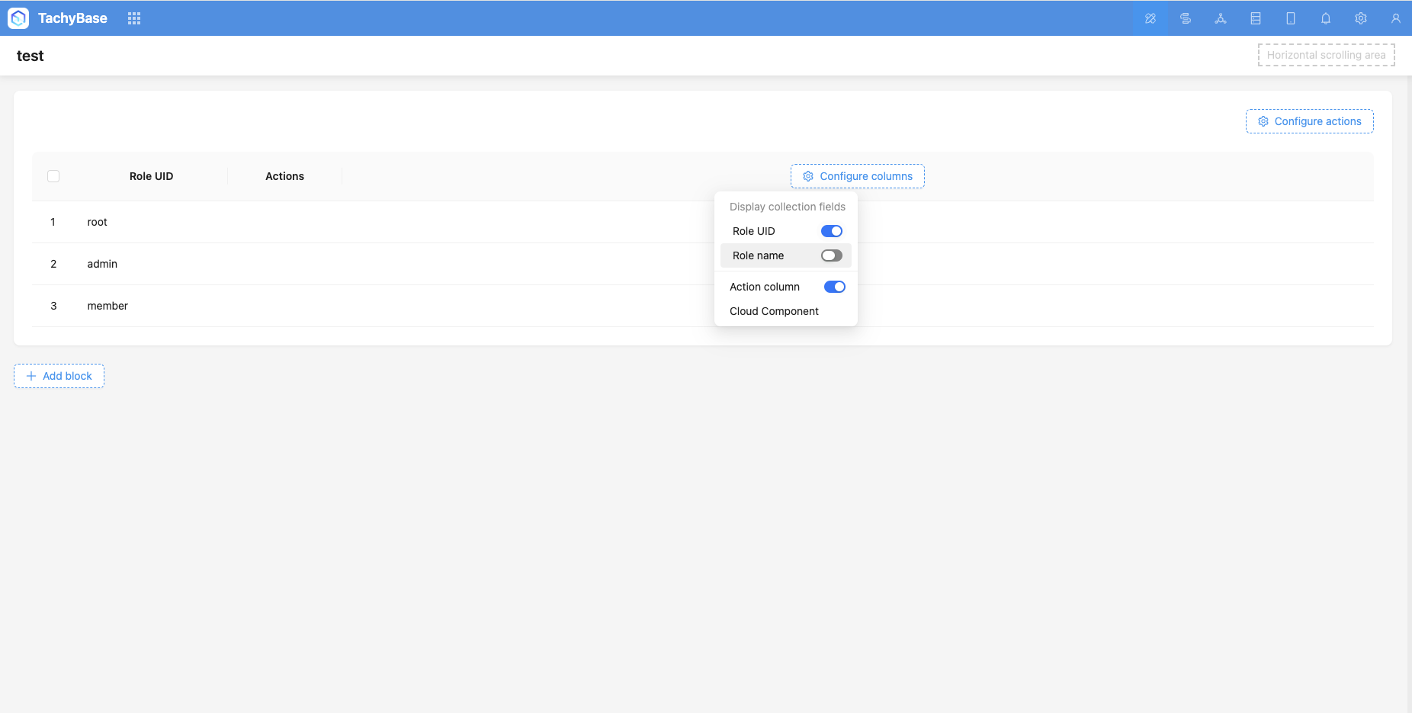Enable the Role name field switch

pyautogui.click(x=832, y=255)
